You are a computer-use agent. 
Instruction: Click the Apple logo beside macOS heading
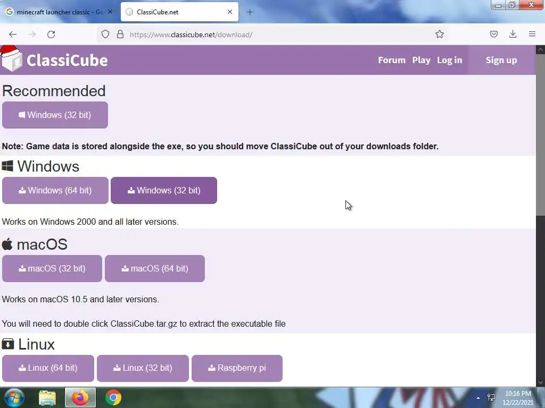[x=7, y=244]
